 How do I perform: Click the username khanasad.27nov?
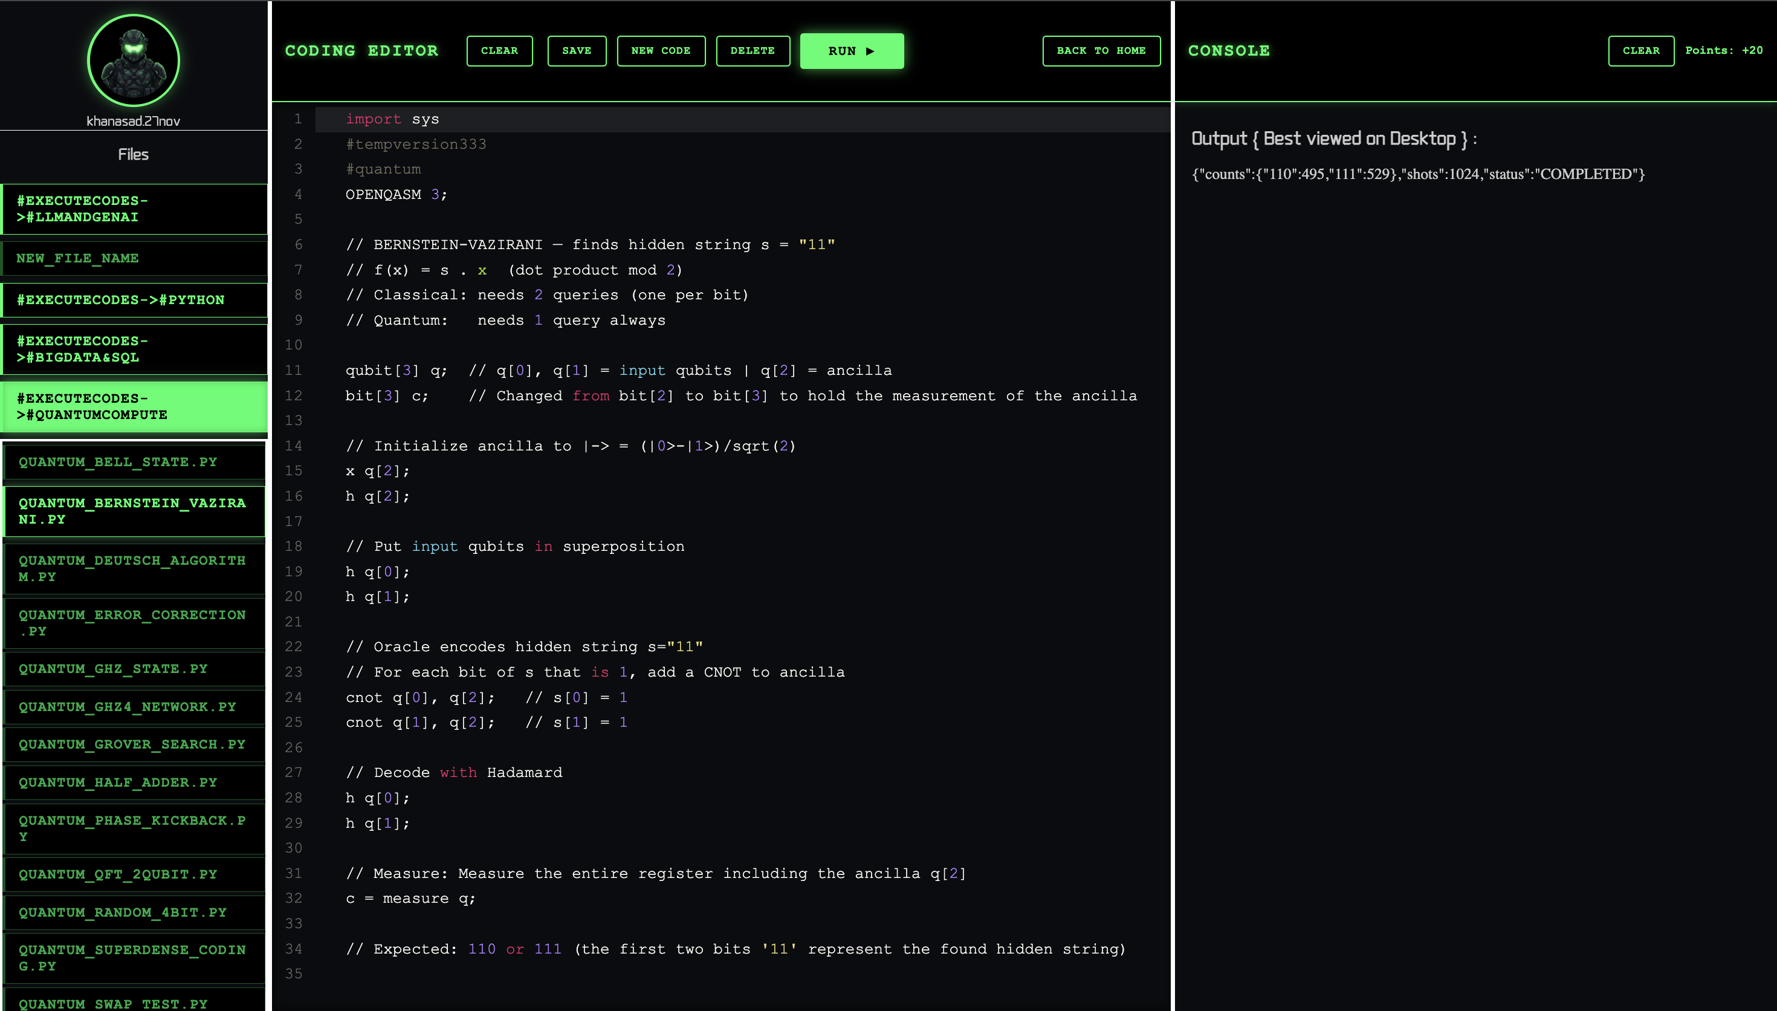point(133,121)
